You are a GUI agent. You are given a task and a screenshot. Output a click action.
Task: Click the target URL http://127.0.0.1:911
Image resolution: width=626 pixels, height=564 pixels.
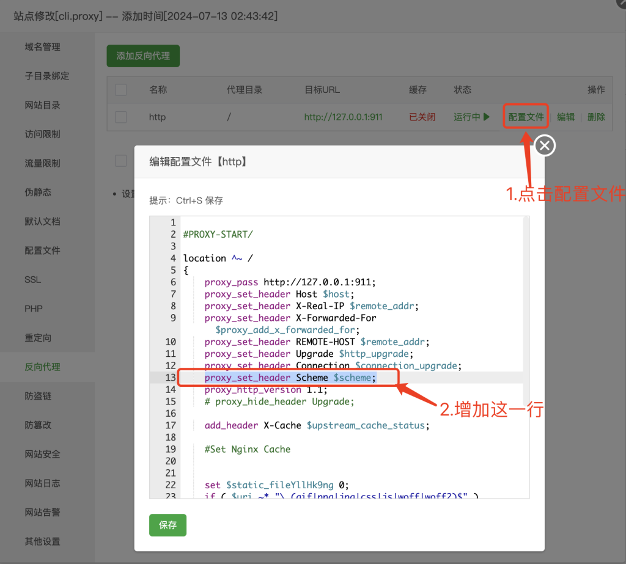pos(343,117)
